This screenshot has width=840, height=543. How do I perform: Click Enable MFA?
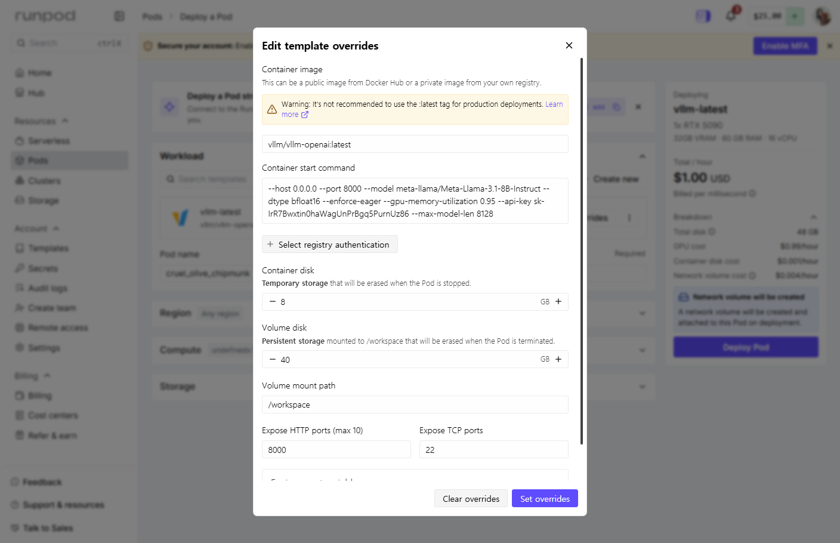tap(785, 46)
